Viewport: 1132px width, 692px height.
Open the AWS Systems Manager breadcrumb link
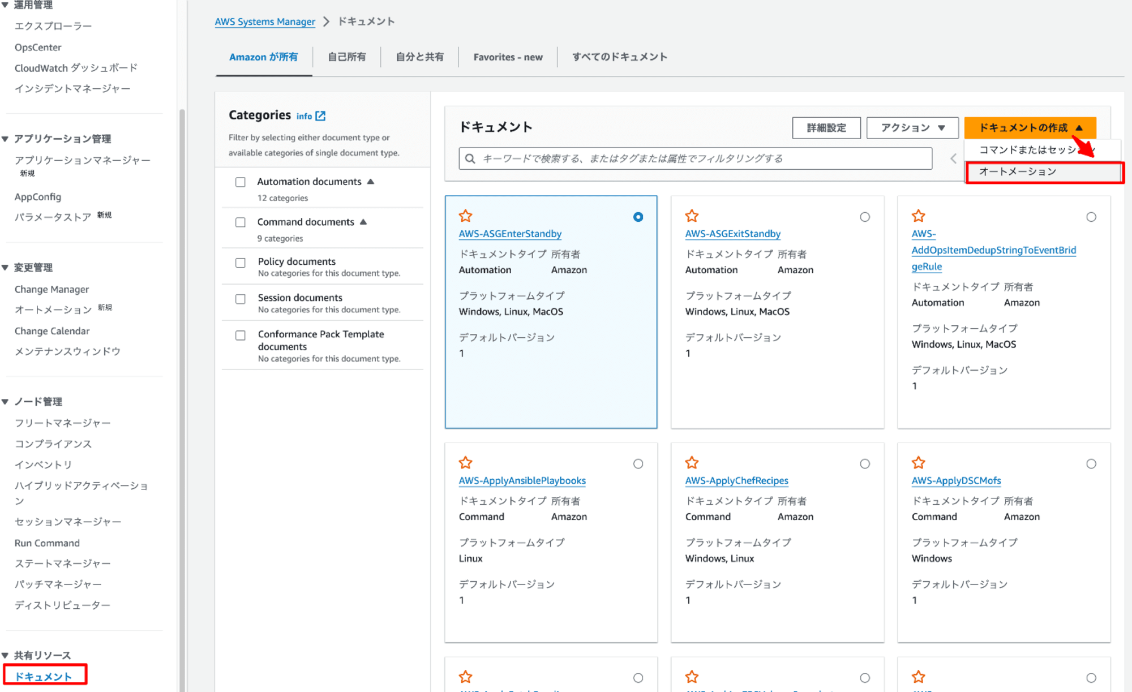tap(265, 22)
